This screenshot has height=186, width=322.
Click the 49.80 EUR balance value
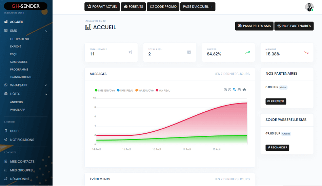coord(273,133)
